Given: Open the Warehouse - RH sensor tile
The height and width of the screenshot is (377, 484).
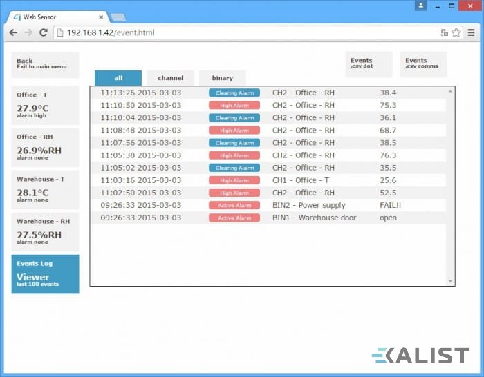Looking at the screenshot, I should click(x=45, y=232).
